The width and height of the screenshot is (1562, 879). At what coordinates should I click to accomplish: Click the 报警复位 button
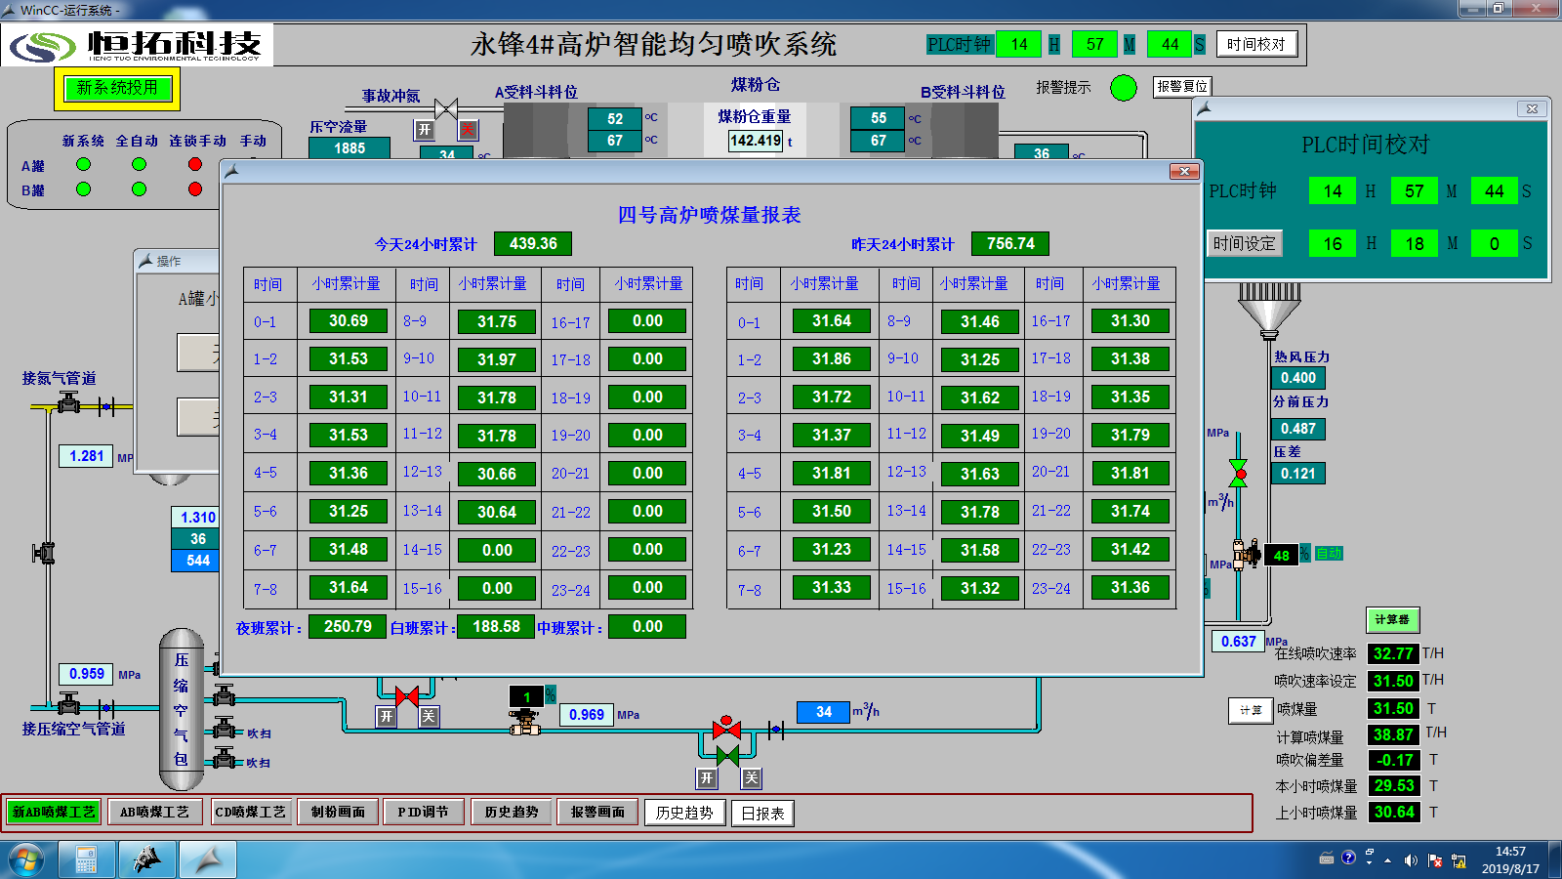[1182, 87]
